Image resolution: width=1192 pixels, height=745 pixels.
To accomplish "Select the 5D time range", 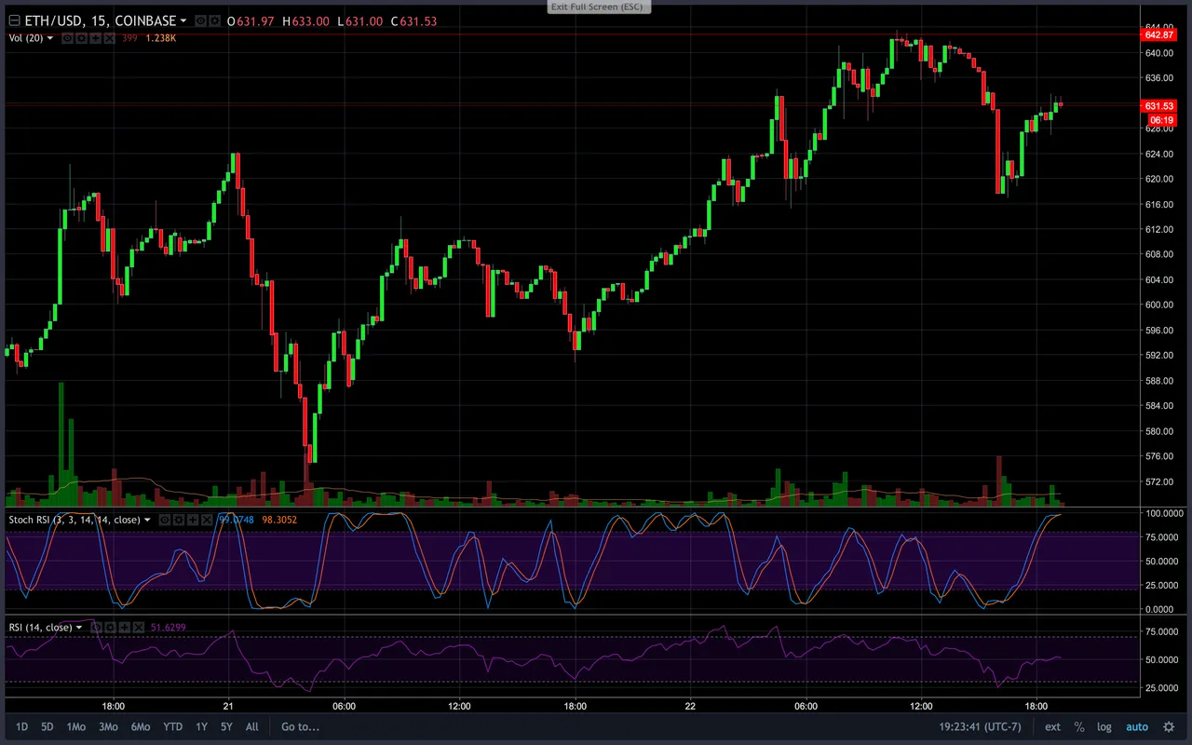I will [47, 726].
